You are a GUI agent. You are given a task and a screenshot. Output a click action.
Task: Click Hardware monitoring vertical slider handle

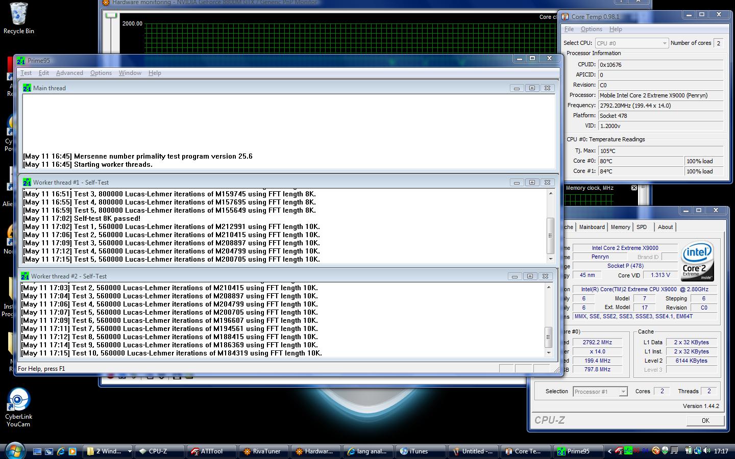pos(111,16)
